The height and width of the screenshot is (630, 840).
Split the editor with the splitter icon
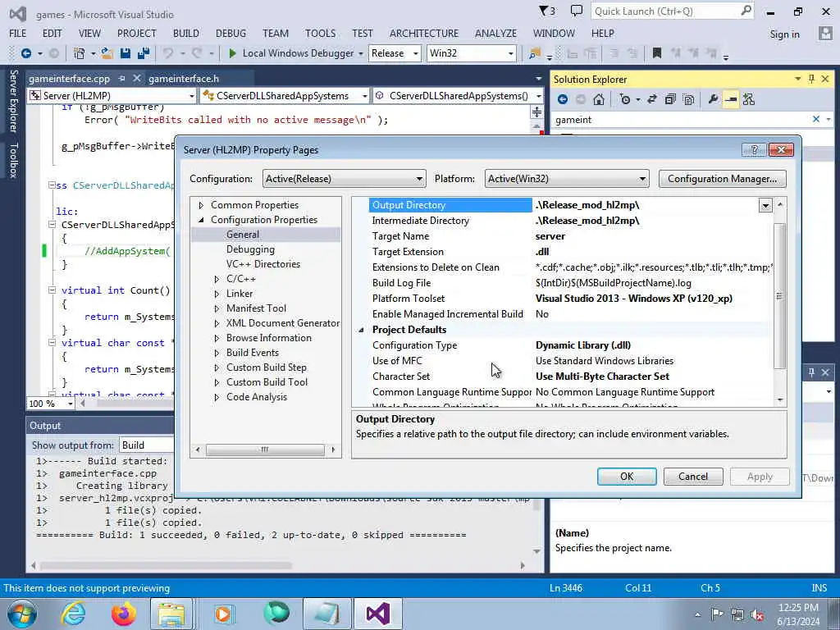[536, 112]
